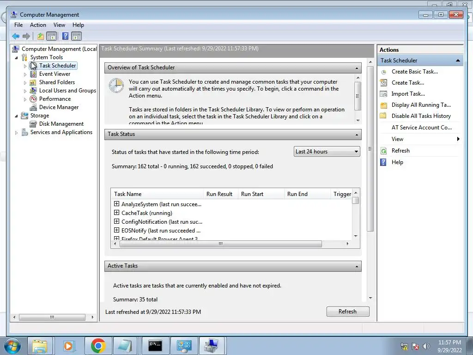The height and width of the screenshot is (355, 473).
Task: Sort by the Run Result column header
Action: tap(221, 194)
